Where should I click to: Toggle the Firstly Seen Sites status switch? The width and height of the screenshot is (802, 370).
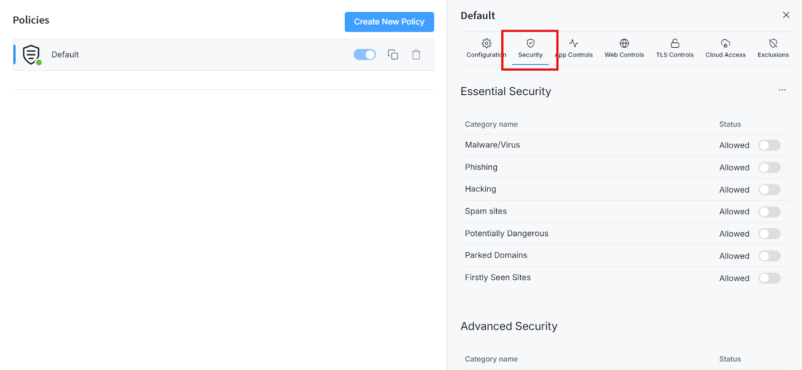(x=769, y=278)
